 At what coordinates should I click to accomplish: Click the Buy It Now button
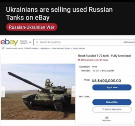pos(112,87)
